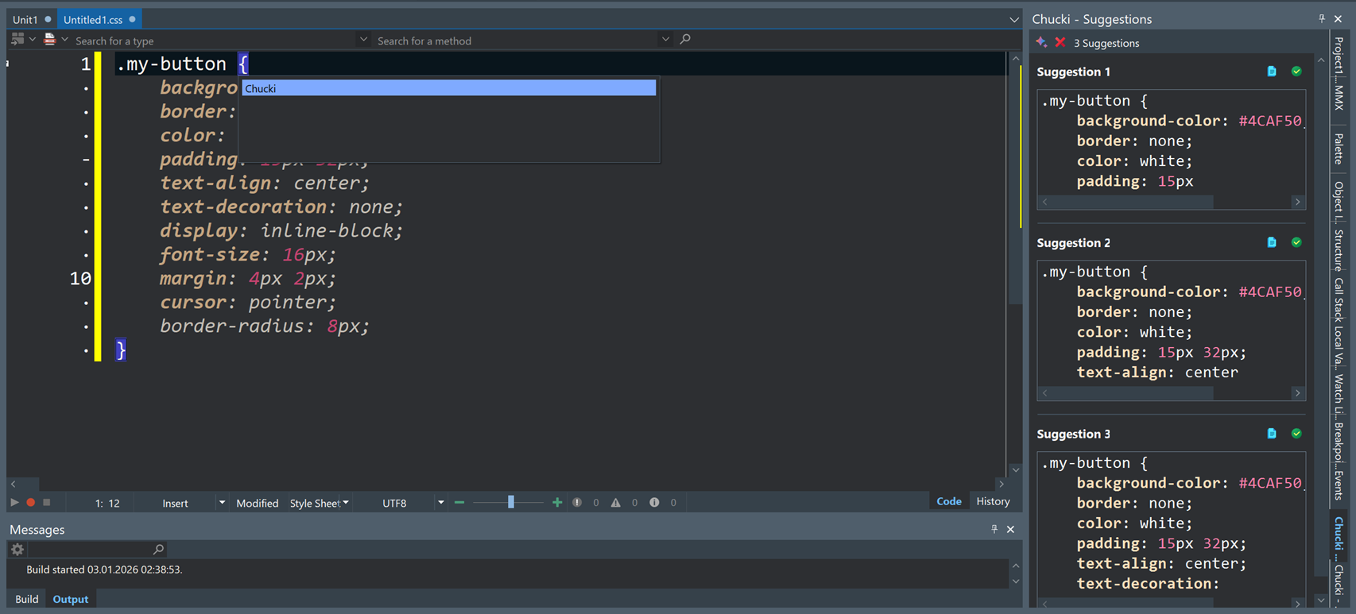Open the UTF8 encoding dropdown arrow
Viewport: 1356px width, 614px height.
click(440, 503)
